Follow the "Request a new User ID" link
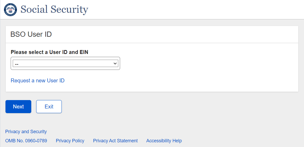 pyautogui.click(x=38, y=81)
